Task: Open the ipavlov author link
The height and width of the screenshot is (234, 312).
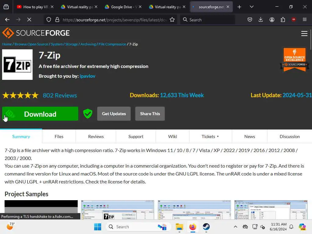Action: (87, 76)
